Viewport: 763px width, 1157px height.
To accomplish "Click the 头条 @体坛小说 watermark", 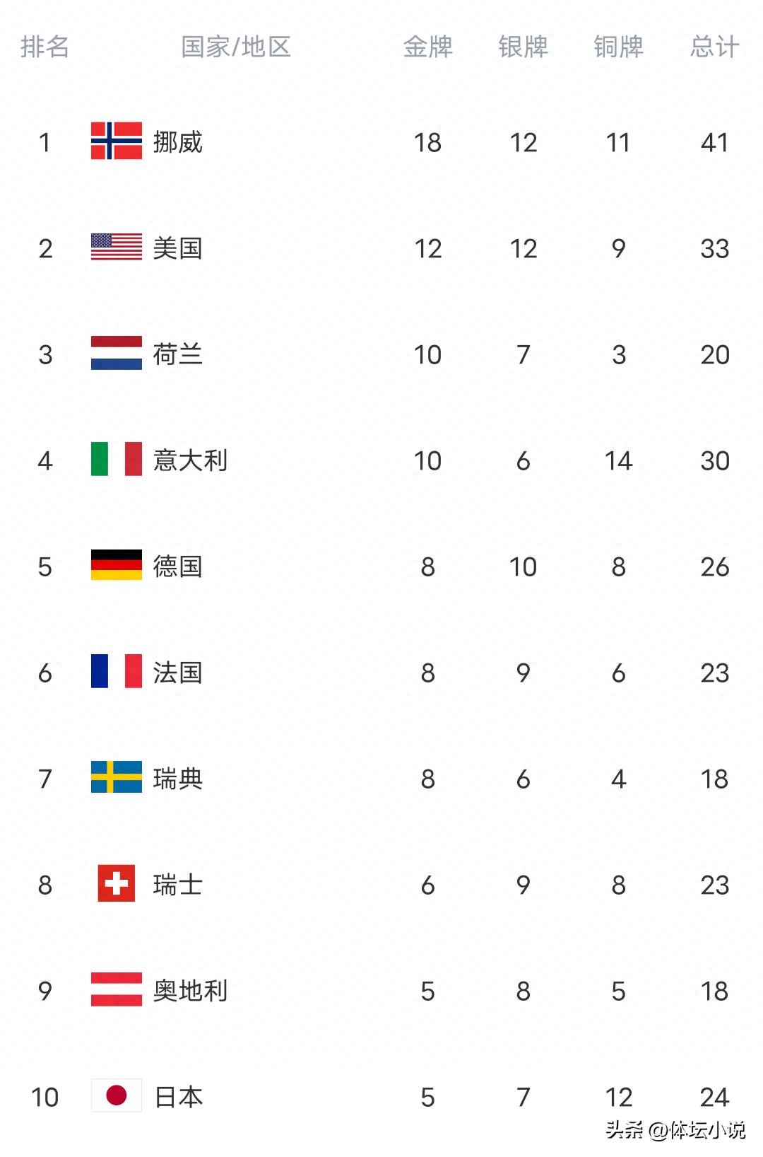I will 675,1130.
